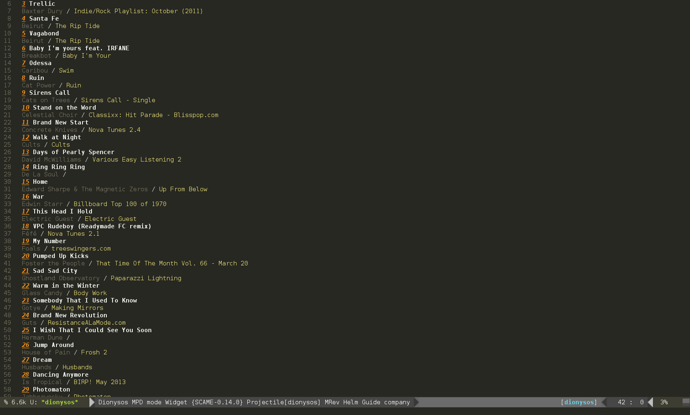Click buffer position 3% in mode line
Screen dimensions: 690x415
(x=664, y=402)
